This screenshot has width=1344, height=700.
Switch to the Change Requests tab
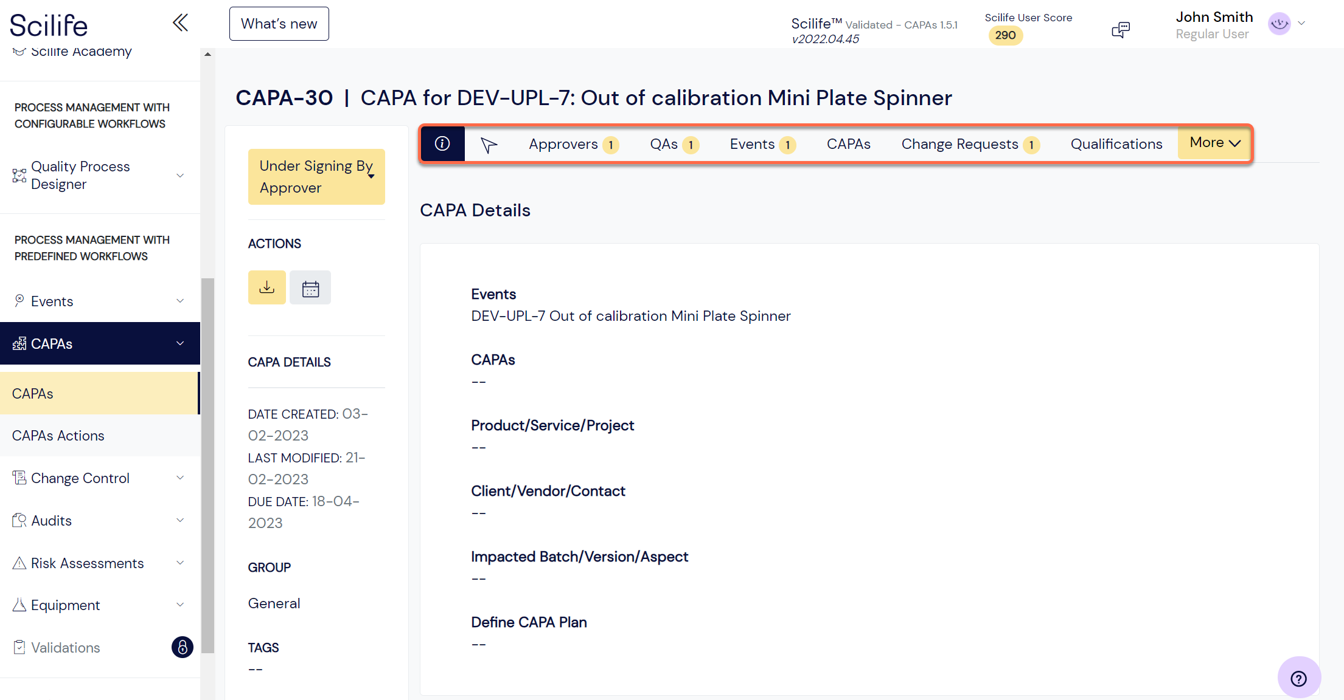click(x=970, y=144)
